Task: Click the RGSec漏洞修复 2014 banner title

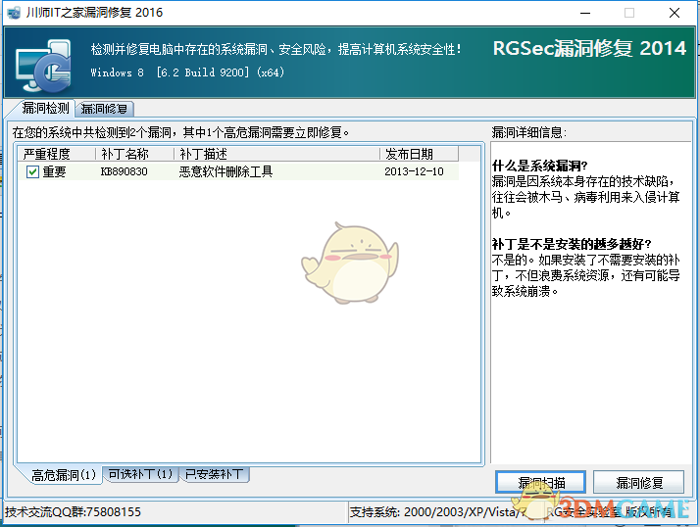Action: pyautogui.click(x=589, y=48)
